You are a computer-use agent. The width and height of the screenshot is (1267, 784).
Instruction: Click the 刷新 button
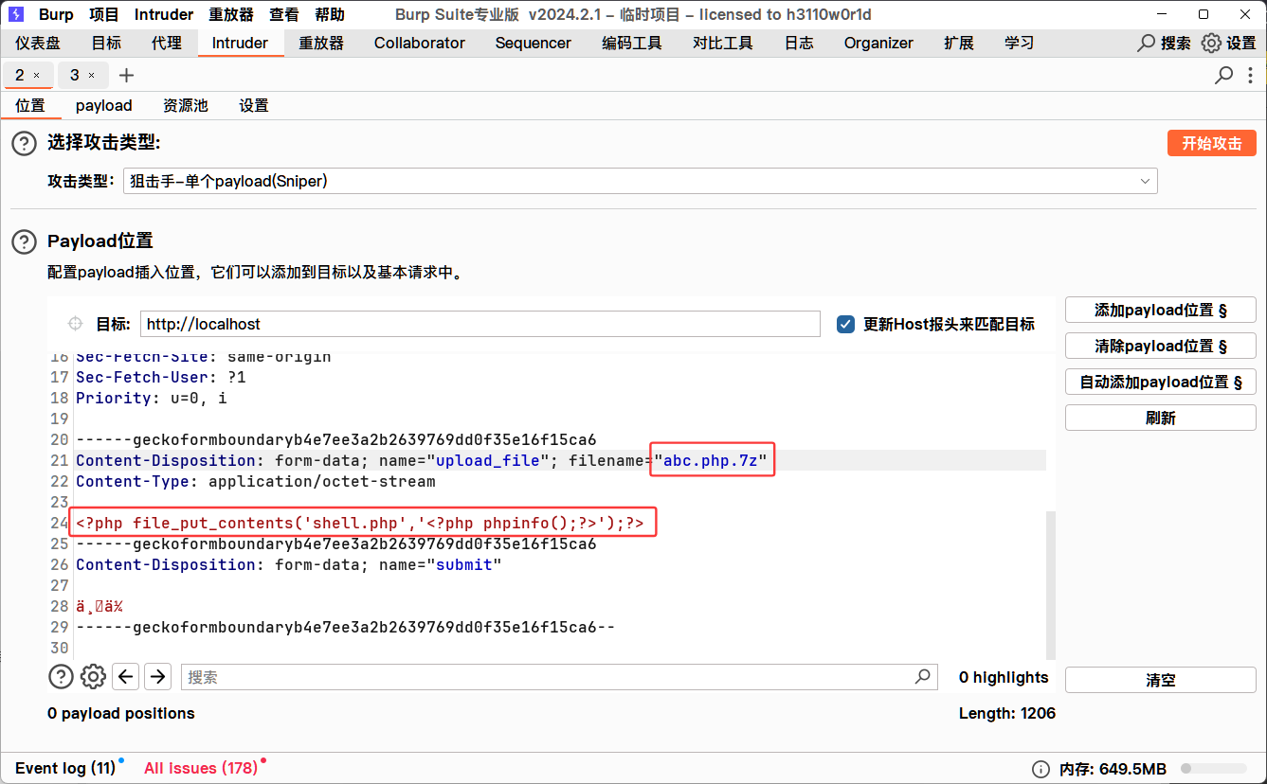[x=1161, y=418]
